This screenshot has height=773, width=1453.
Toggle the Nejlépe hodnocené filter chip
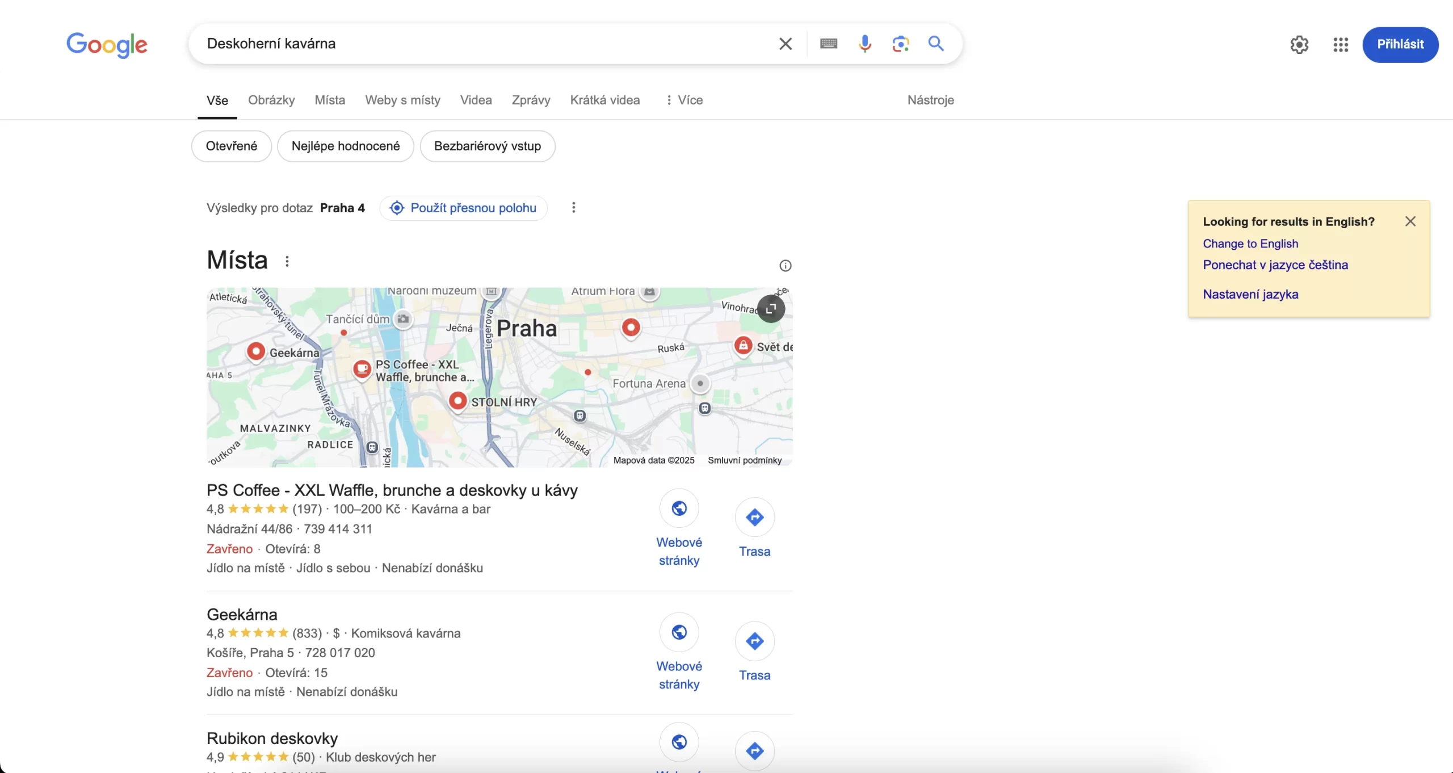(x=345, y=146)
